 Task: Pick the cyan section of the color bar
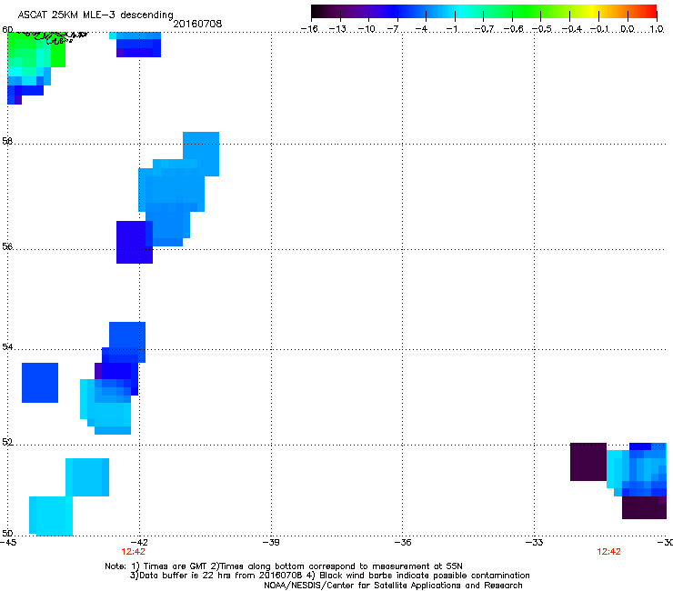(x=457, y=12)
